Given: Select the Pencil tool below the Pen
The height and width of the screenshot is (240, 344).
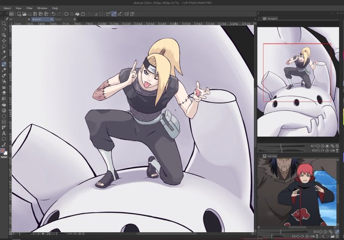Looking at the screenshot, I should pos(4,70).
